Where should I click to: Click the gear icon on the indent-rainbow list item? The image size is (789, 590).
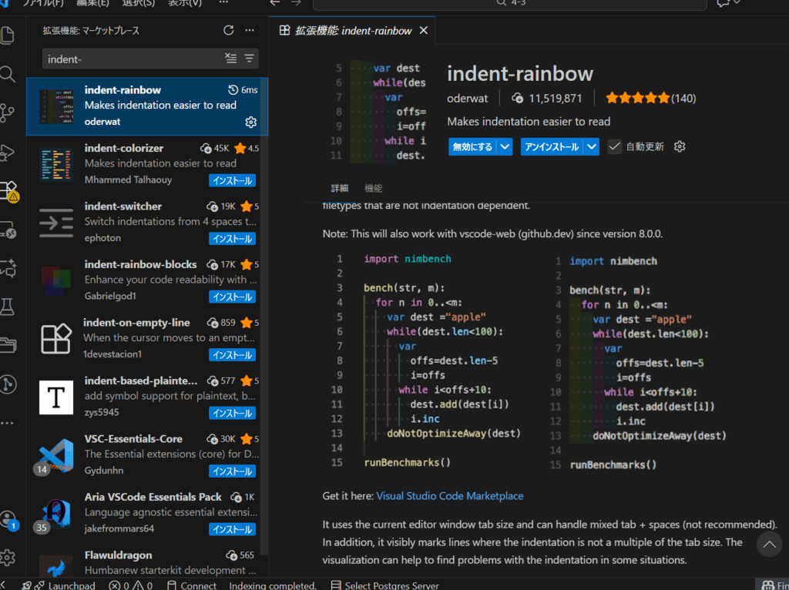[x=250, y=122]
